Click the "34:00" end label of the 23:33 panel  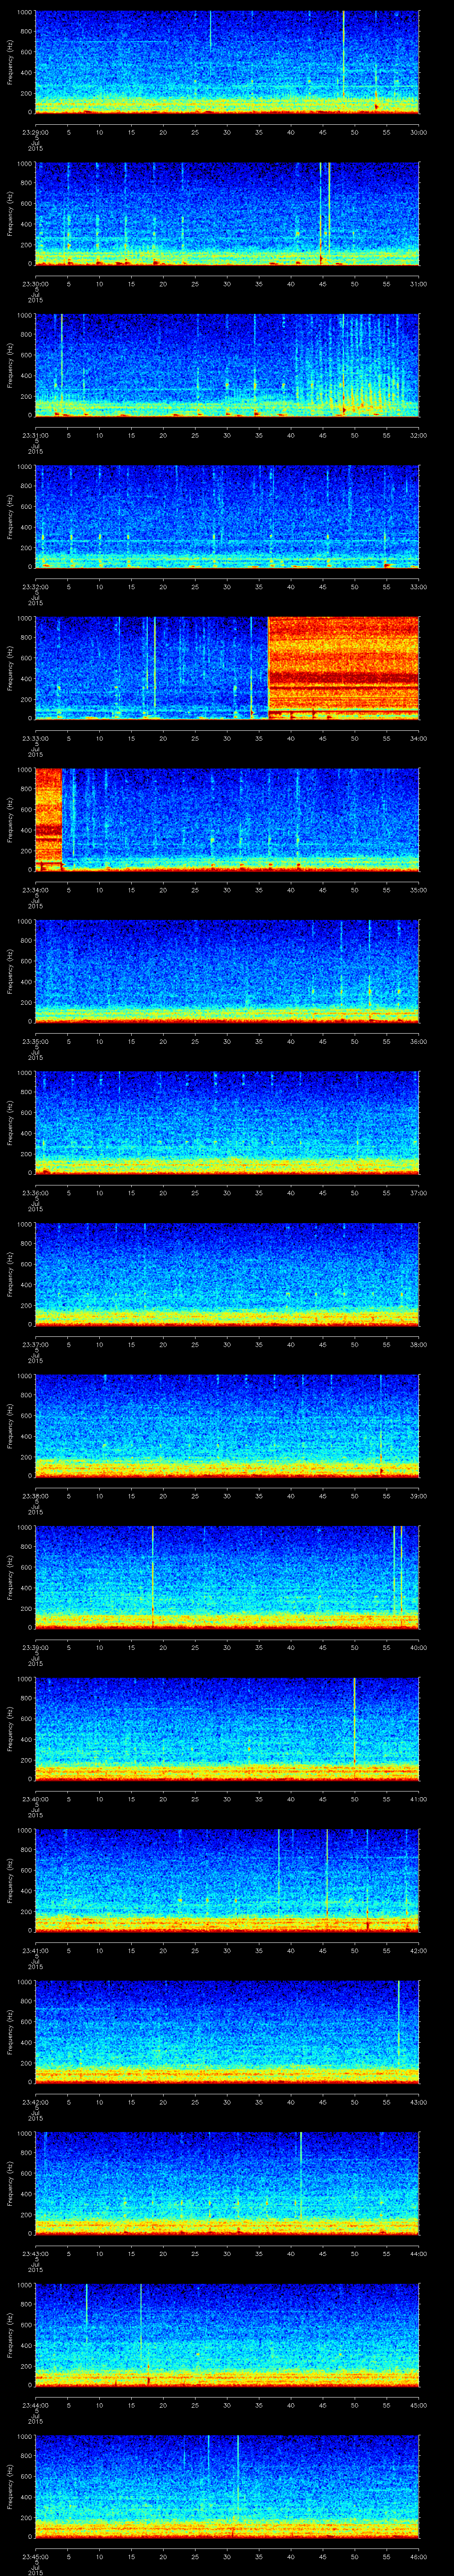[418, 739]
